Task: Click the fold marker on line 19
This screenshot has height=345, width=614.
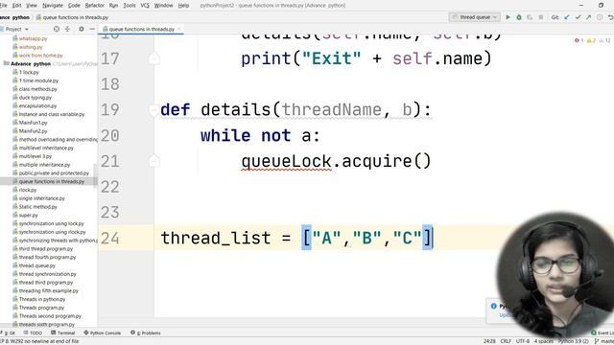Action: 153,110
